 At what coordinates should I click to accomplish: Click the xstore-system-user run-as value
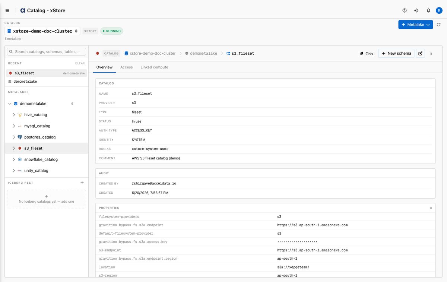150,149
